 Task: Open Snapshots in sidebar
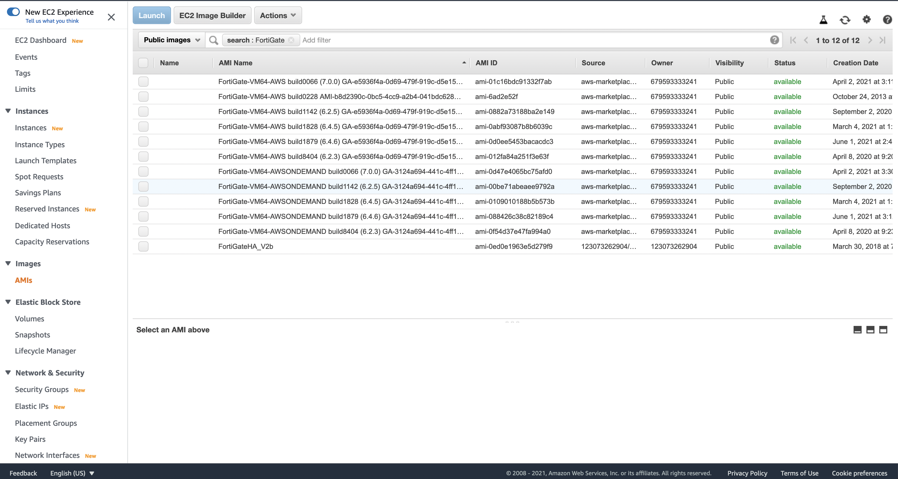32,335
